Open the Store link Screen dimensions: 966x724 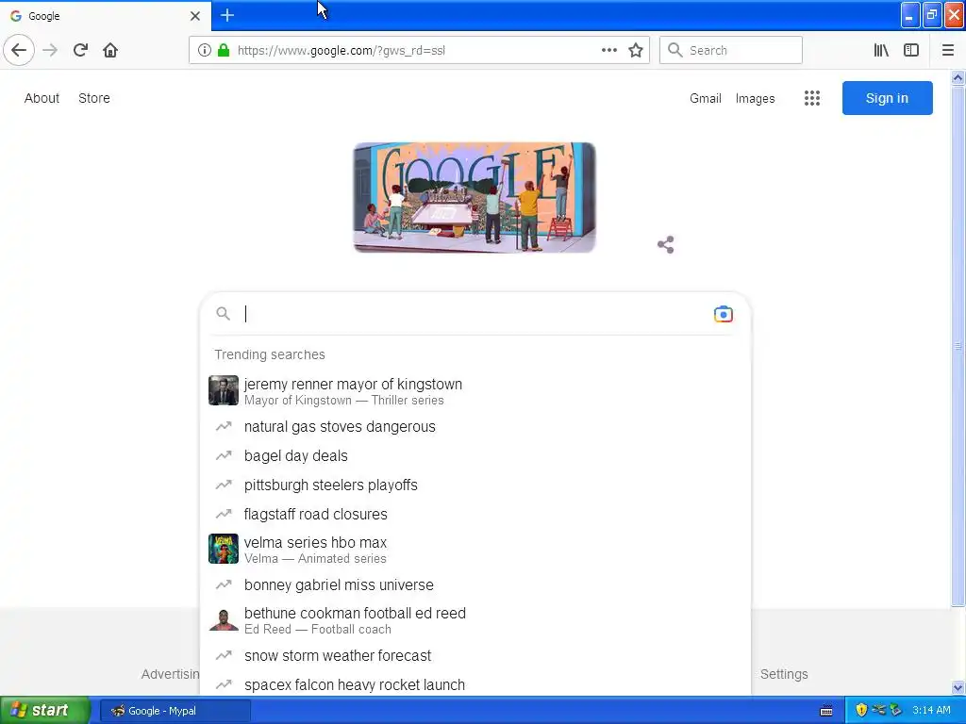tap(94, 98)
